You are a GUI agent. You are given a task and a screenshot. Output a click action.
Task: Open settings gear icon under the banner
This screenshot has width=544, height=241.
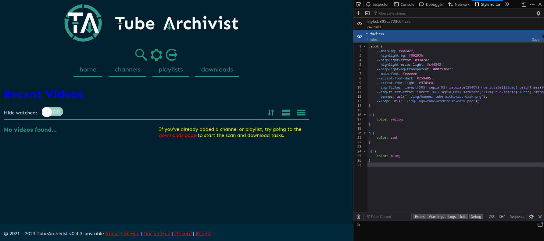(156, 55)
